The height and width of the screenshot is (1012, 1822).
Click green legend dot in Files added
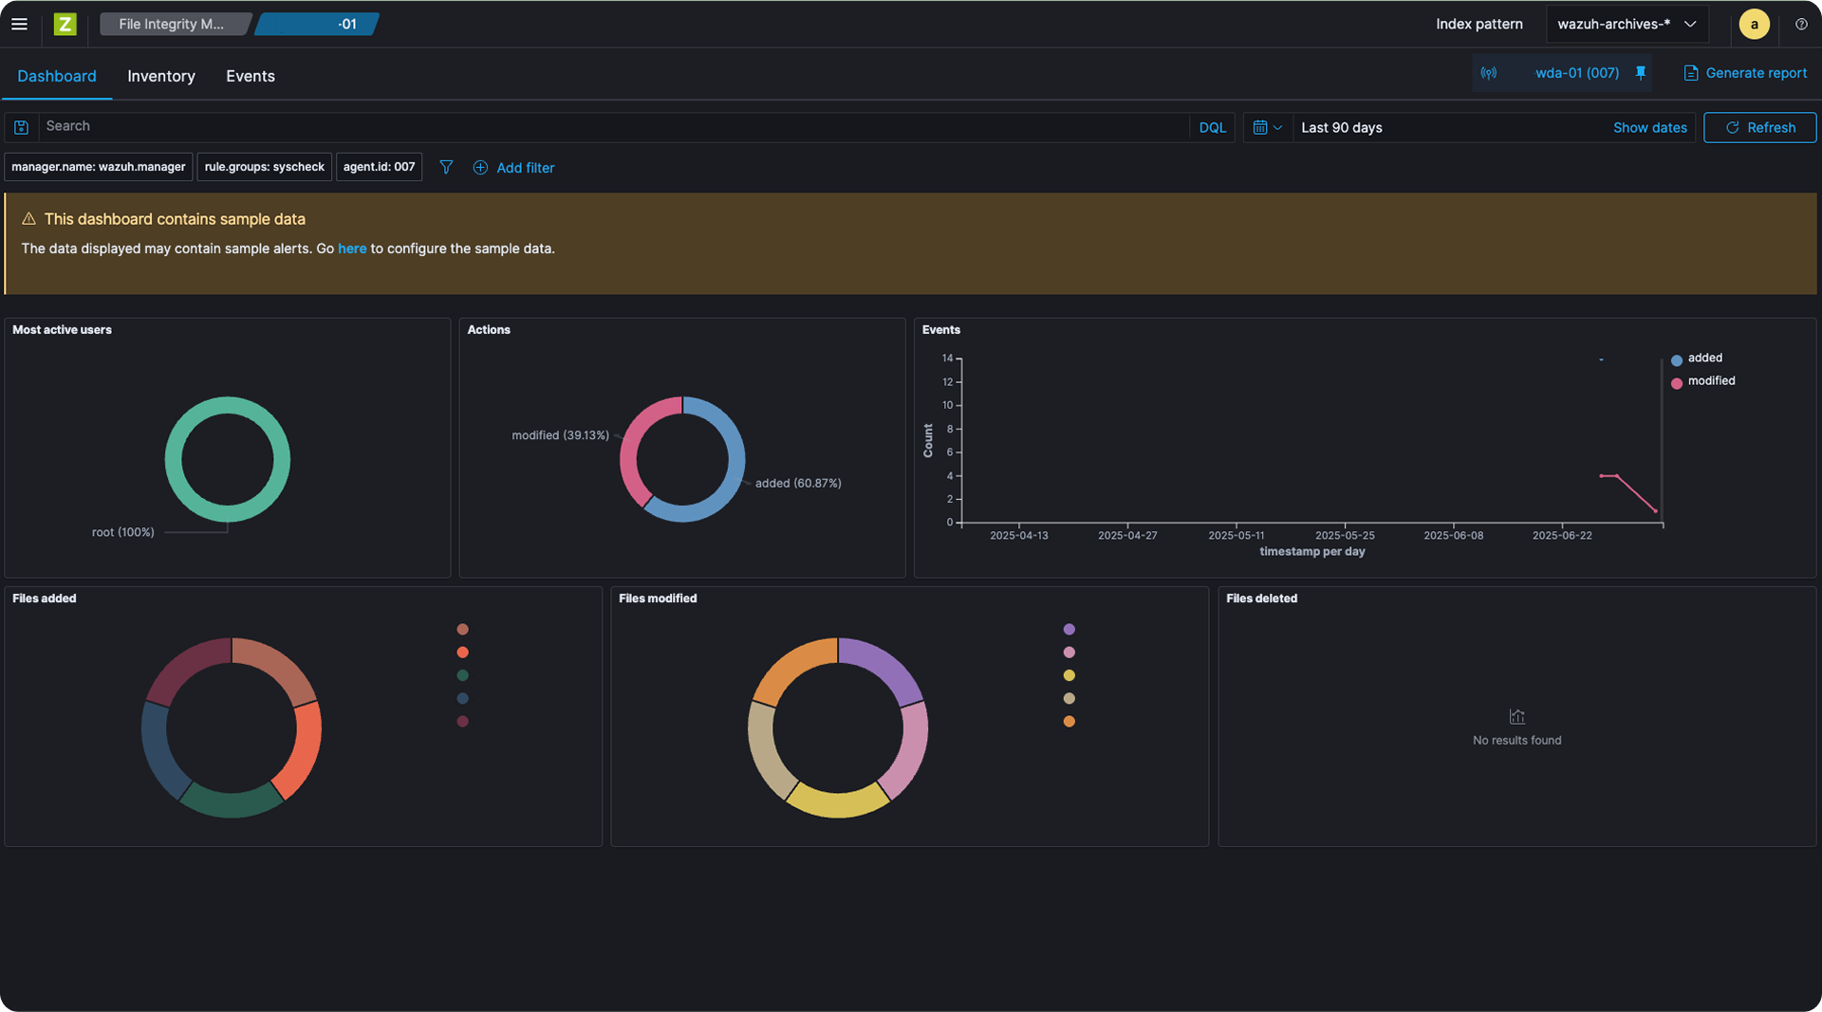[x=463, y=675]
